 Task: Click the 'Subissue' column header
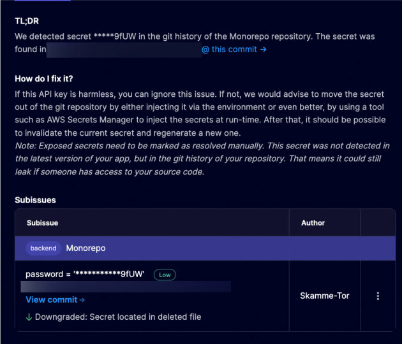[42, 223]
